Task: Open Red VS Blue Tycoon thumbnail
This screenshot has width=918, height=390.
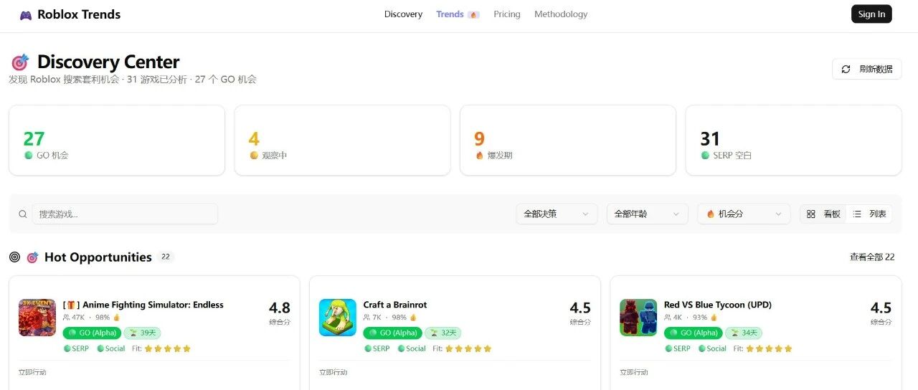Action: click(x=638, y=318)
